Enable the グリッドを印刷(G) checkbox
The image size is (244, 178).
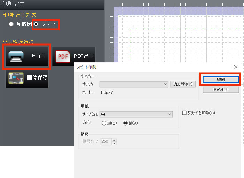click(184, 113)
